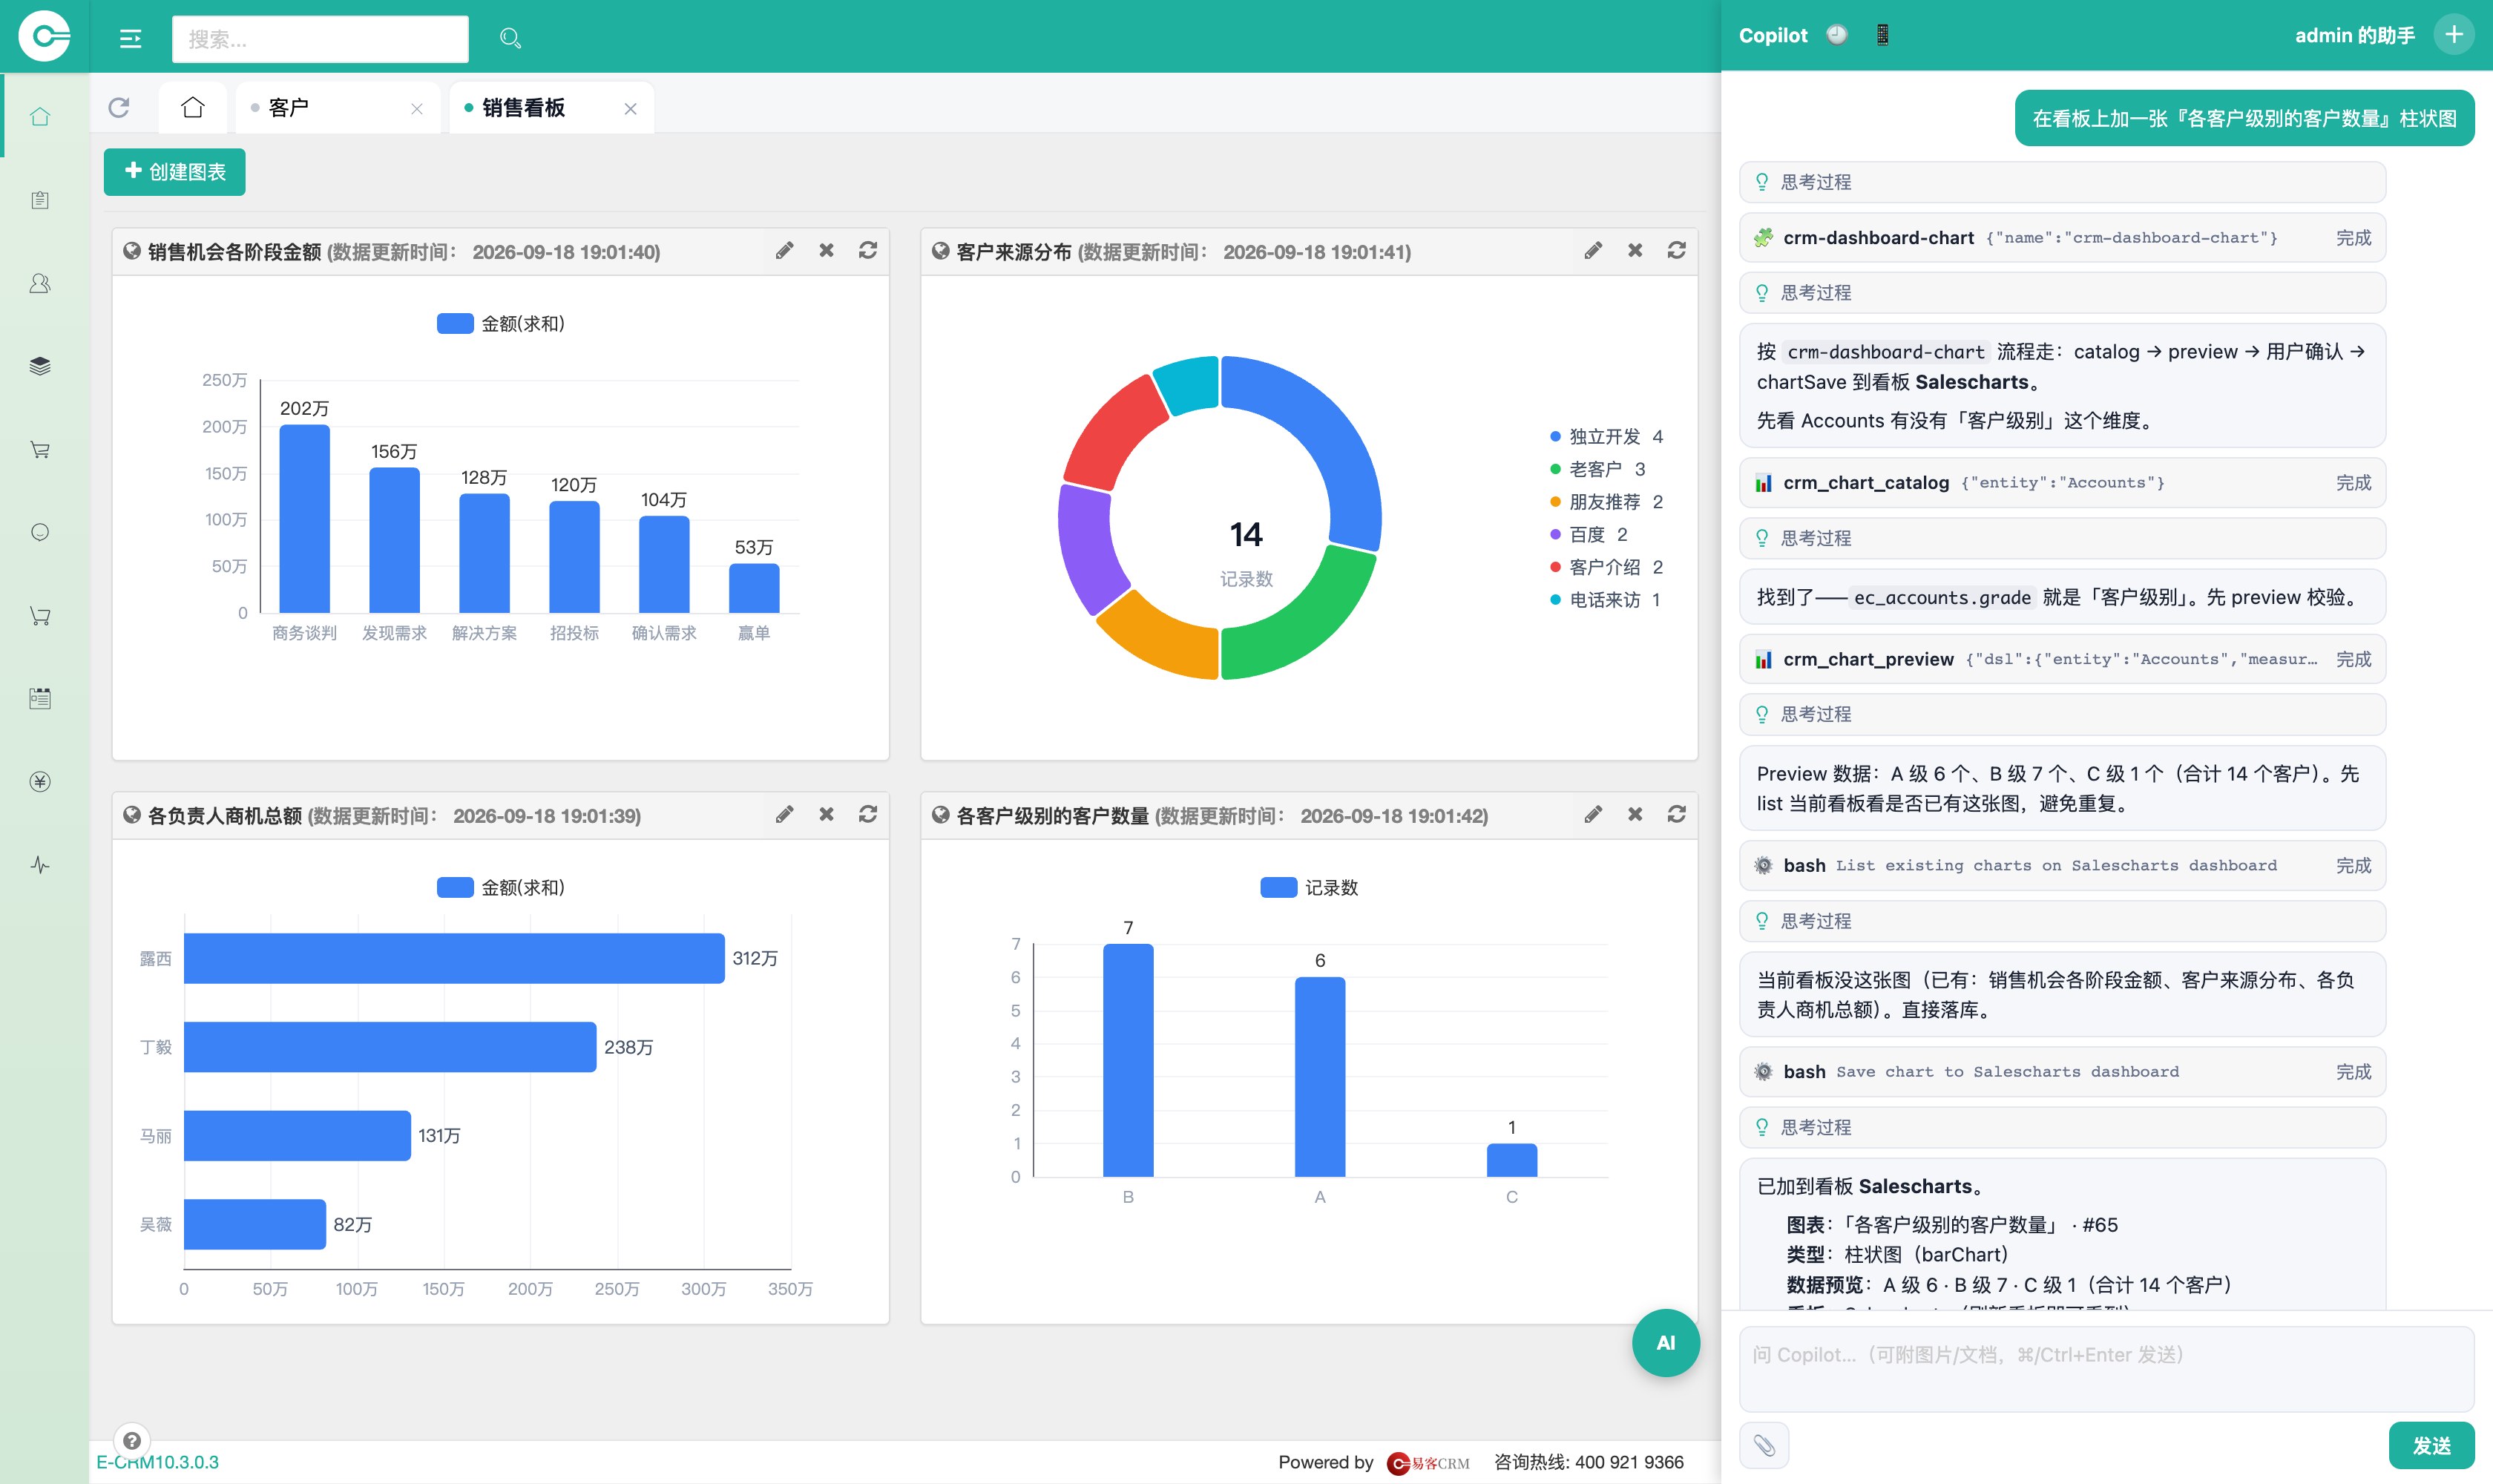Viewport: 2493px width, 1484px height.
Task: Toggle 金额(求和) legend in 销售机会各阶段金额 chart
Action: [501, 323]
